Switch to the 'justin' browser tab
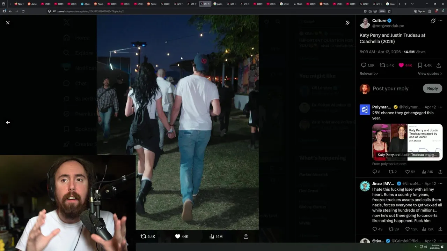447x251 pixels. tap(218, 4)
